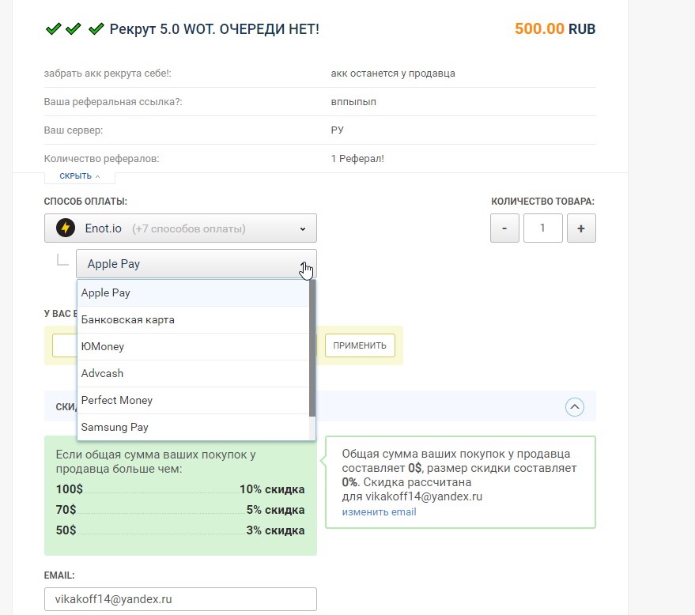
Task: Open the Enot.io payment method dropdown
Action: pyautogui.click(x=180, y=228)
